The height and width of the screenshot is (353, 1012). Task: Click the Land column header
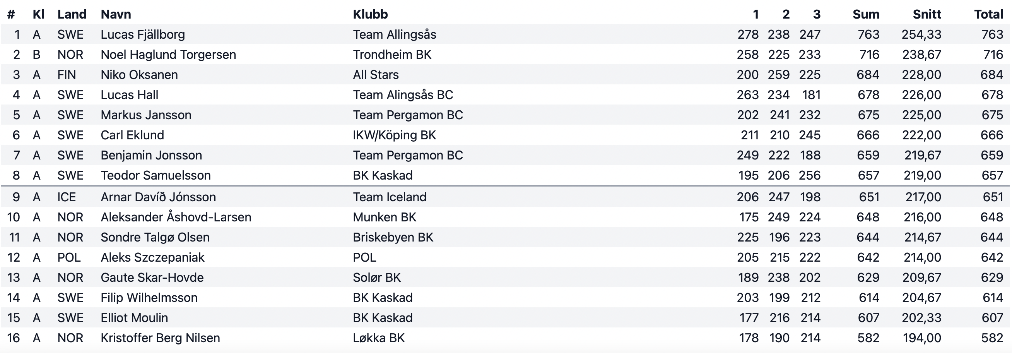coord(72,15)
